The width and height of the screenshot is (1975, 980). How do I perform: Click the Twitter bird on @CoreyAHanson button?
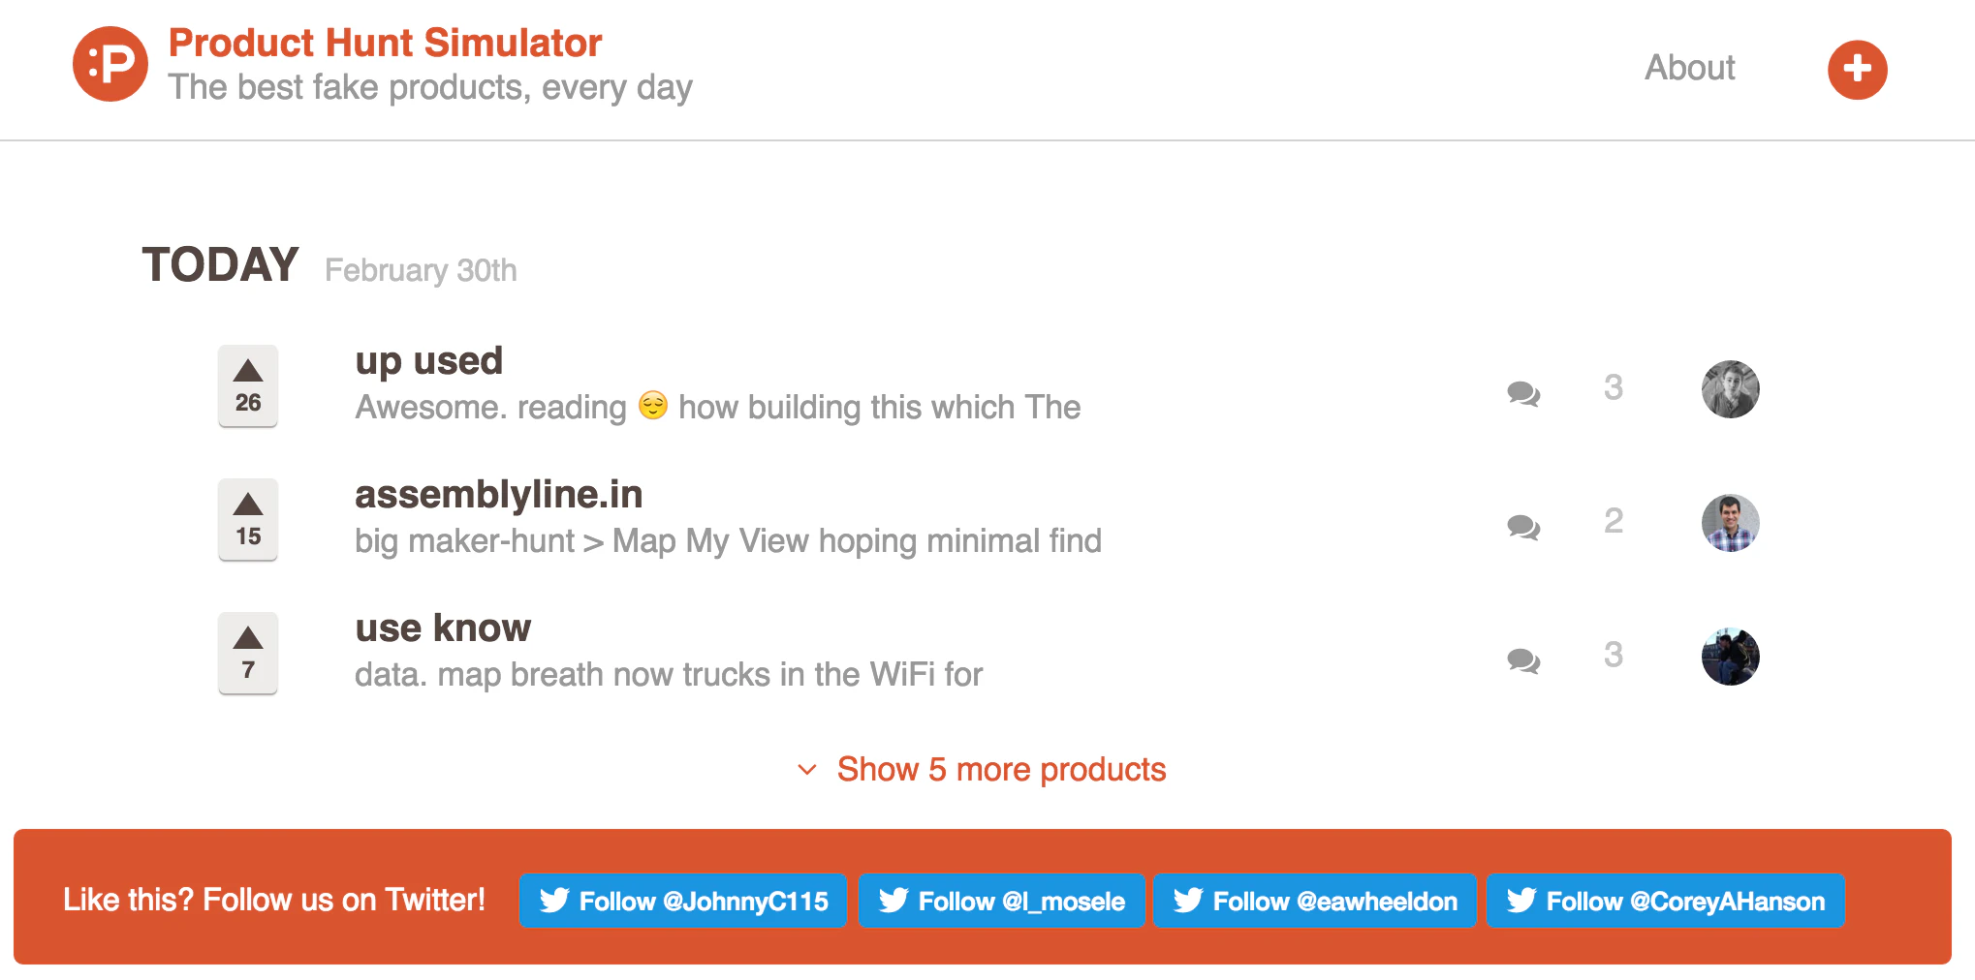point(1521,901)
